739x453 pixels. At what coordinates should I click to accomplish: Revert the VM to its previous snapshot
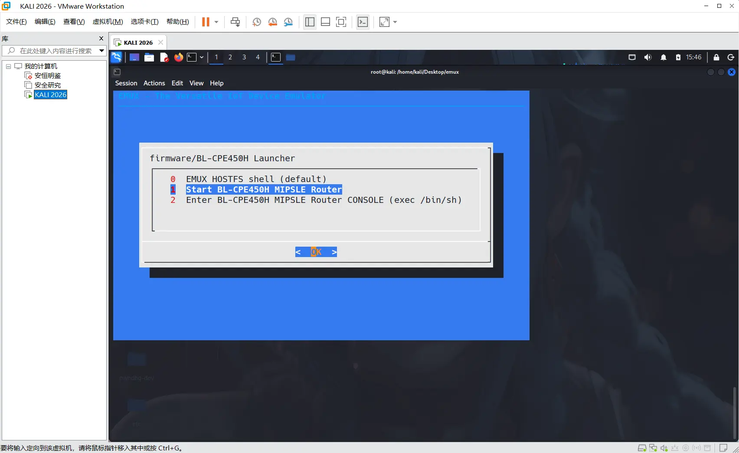point(272,22)
